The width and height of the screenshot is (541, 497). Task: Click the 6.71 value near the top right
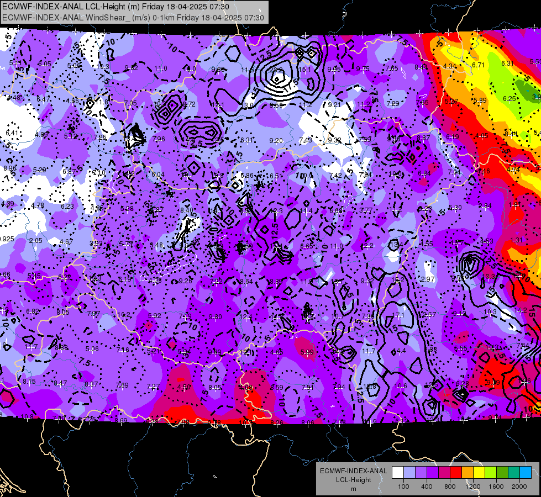(x=478, y=65)
